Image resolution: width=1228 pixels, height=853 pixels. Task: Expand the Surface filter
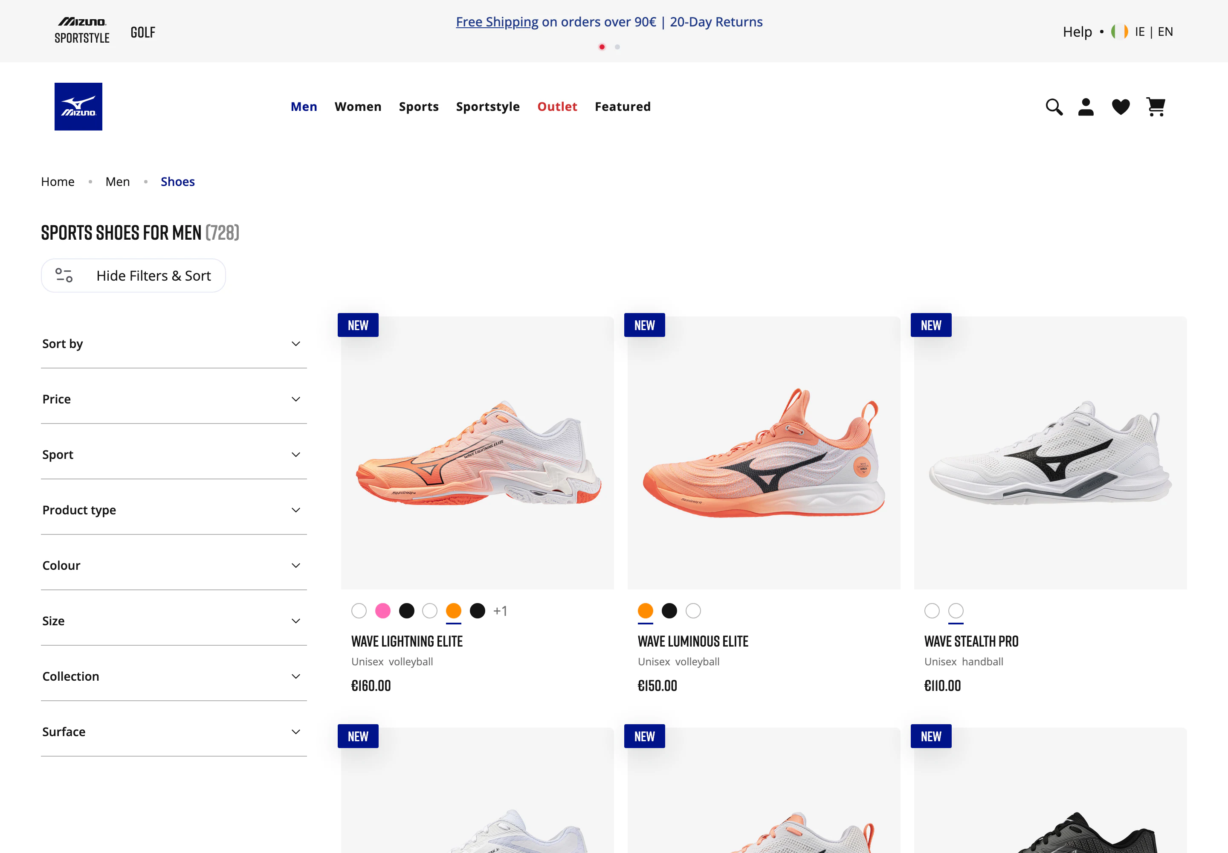pyautogui.click(x=174, y=732)
